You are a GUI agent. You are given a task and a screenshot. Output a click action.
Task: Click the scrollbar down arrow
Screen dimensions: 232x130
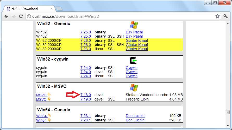[228, 126]
